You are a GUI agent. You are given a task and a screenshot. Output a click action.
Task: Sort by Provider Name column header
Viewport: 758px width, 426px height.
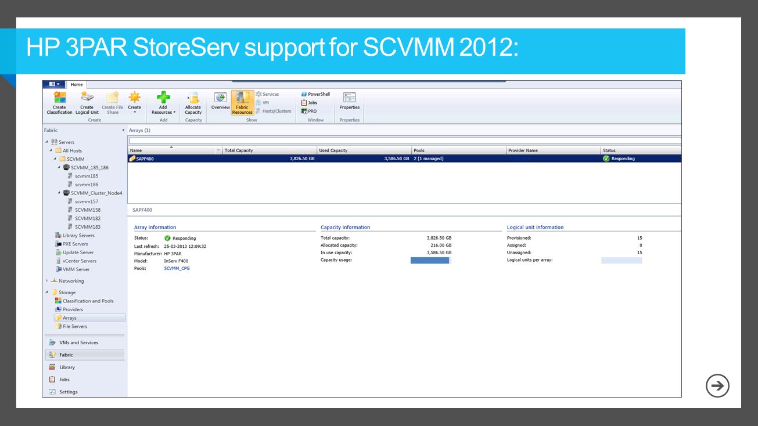(554, 150)
